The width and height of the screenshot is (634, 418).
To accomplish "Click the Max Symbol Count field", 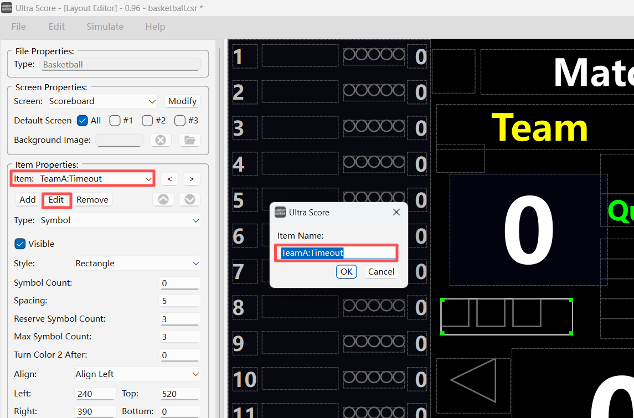I will coord(180,337).
